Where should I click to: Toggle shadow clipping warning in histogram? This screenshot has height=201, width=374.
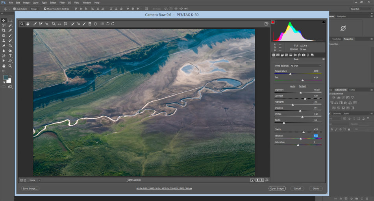272,22
